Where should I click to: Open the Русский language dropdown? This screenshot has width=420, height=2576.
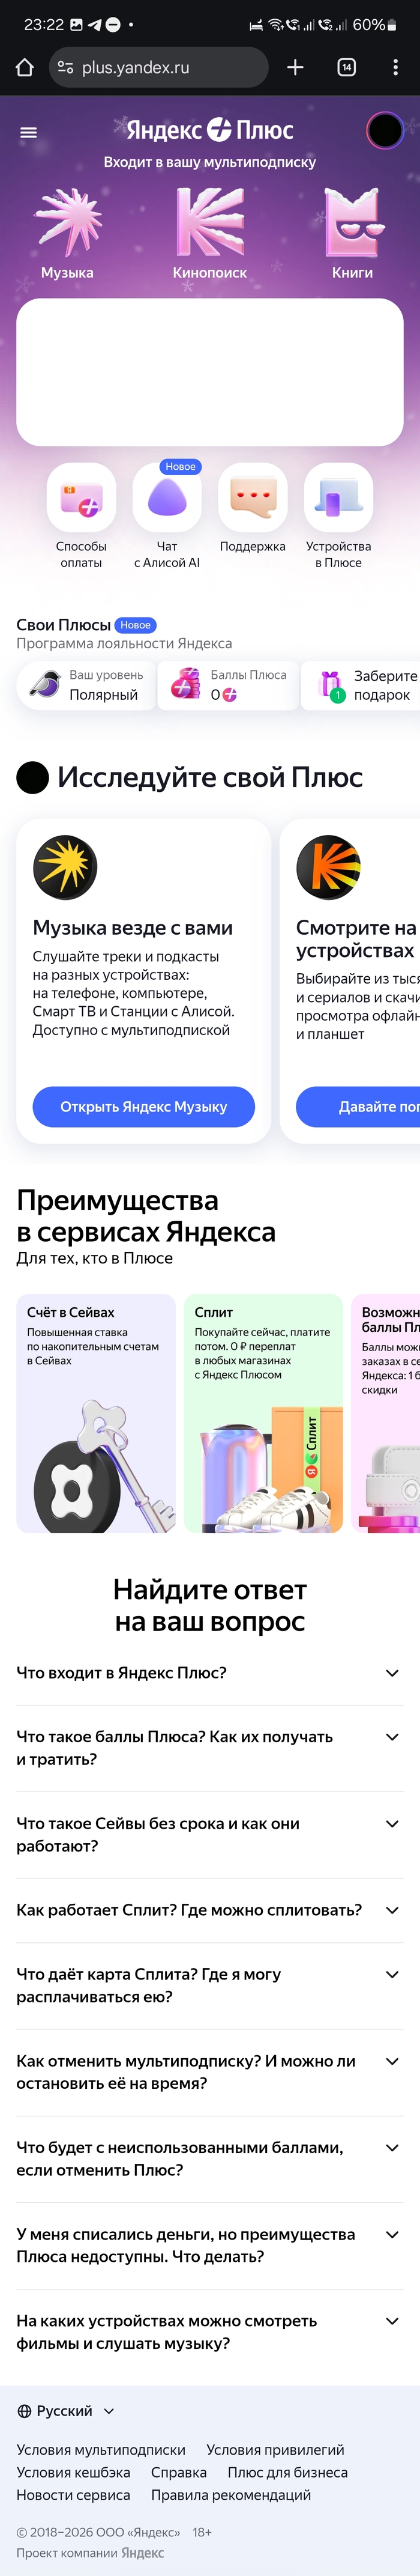(x=66, y=2411)
